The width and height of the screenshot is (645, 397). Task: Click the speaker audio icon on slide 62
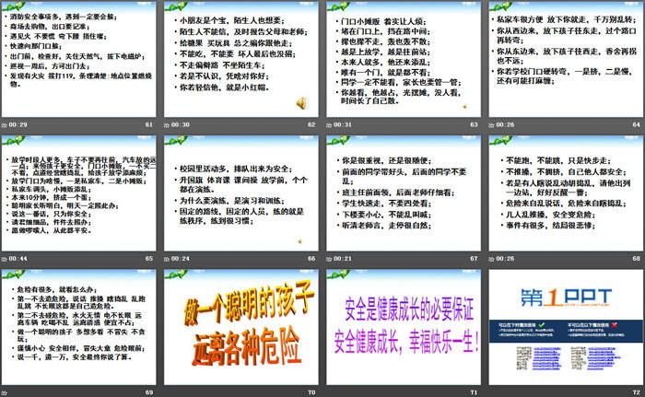(302, 104)
